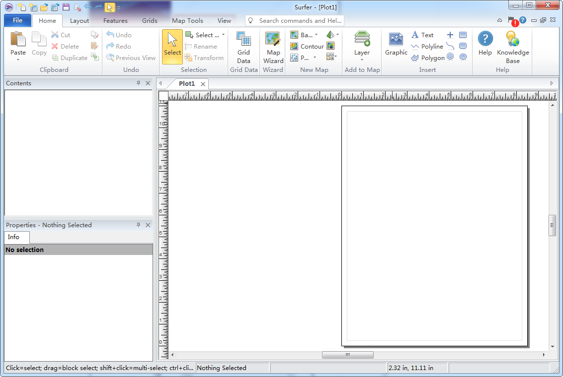Click the Paste clipboard icon
Screen dimensions: 563x377
18,39
